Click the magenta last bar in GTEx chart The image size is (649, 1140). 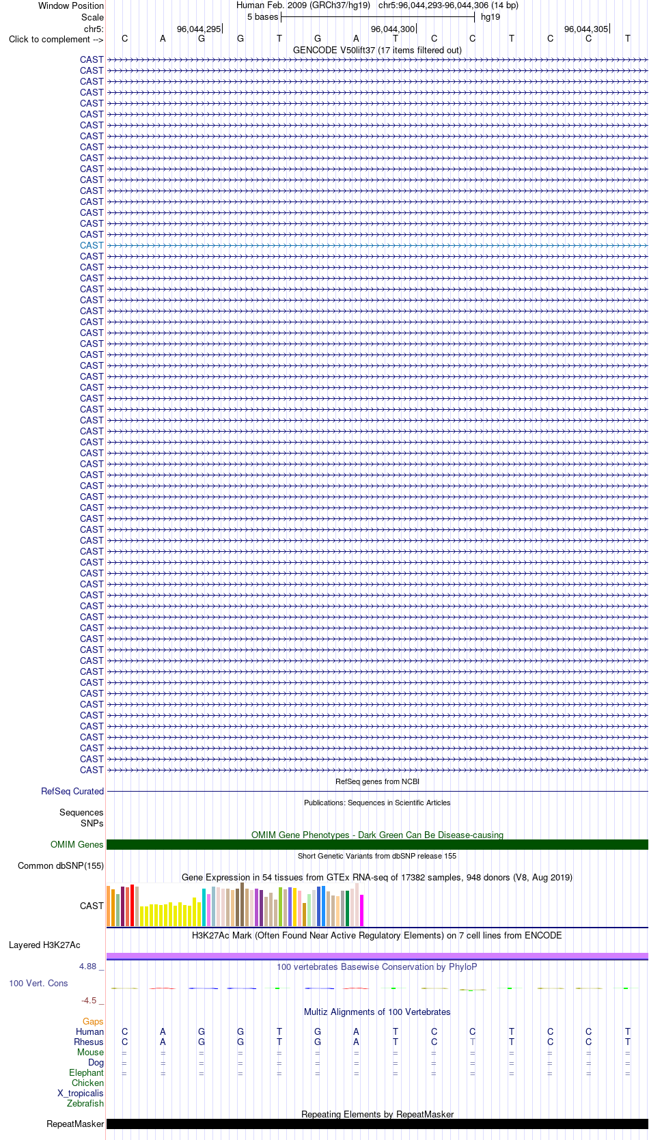click(361, 910)
